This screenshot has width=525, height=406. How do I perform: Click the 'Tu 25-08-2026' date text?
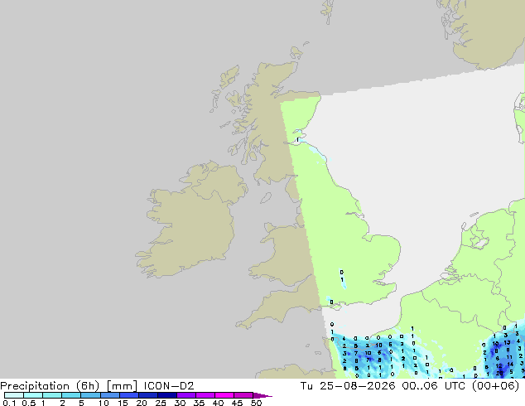[x=348, y=386]
